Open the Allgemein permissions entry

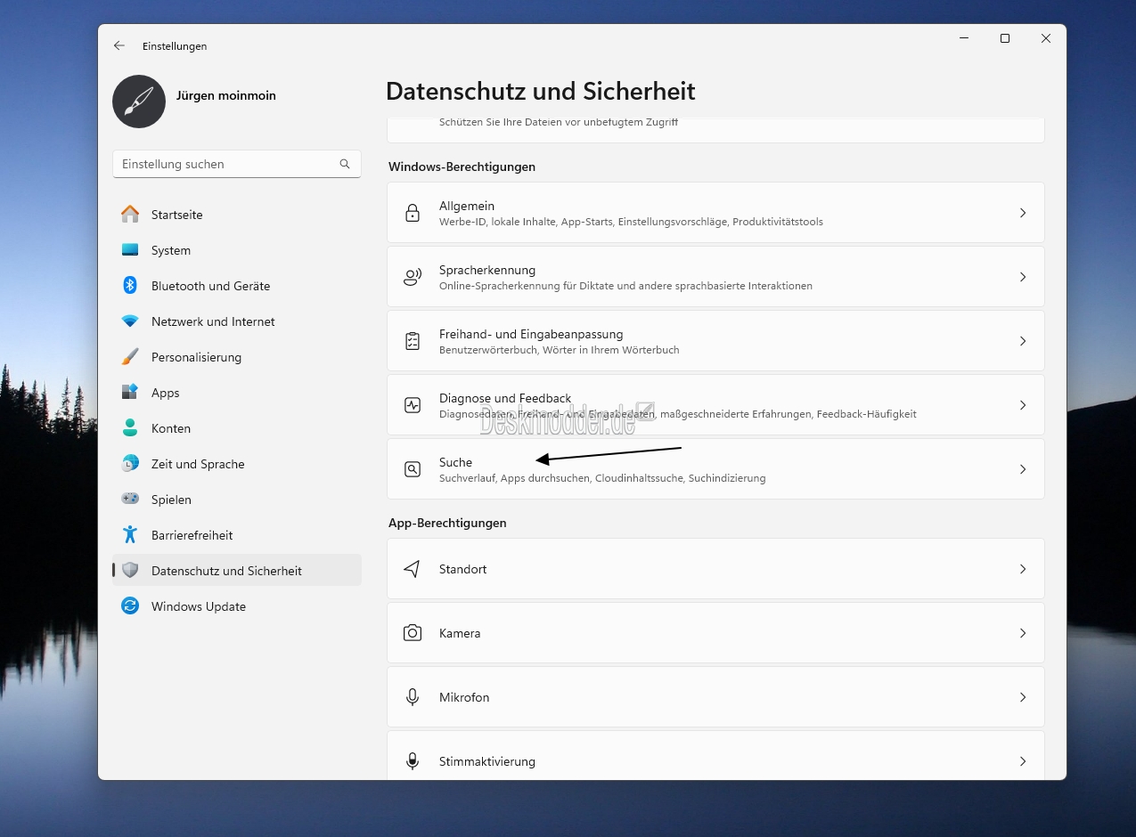point(715,213)
